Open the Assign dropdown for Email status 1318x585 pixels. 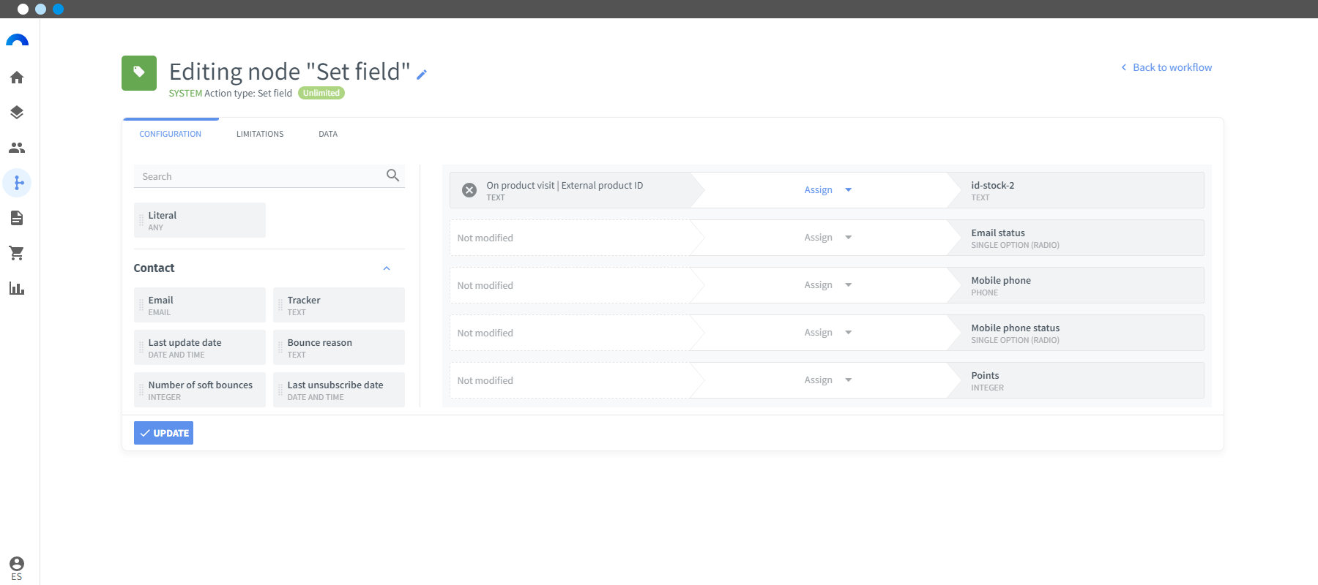coord(827,238)
